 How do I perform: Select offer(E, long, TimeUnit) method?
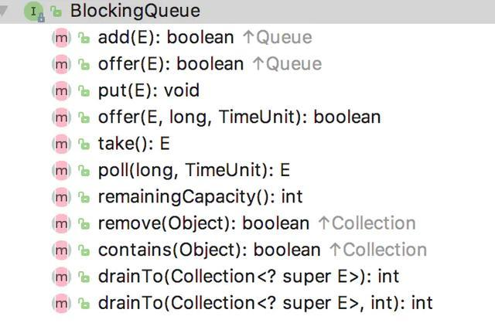pyautogui.click(x=239, y=117)
